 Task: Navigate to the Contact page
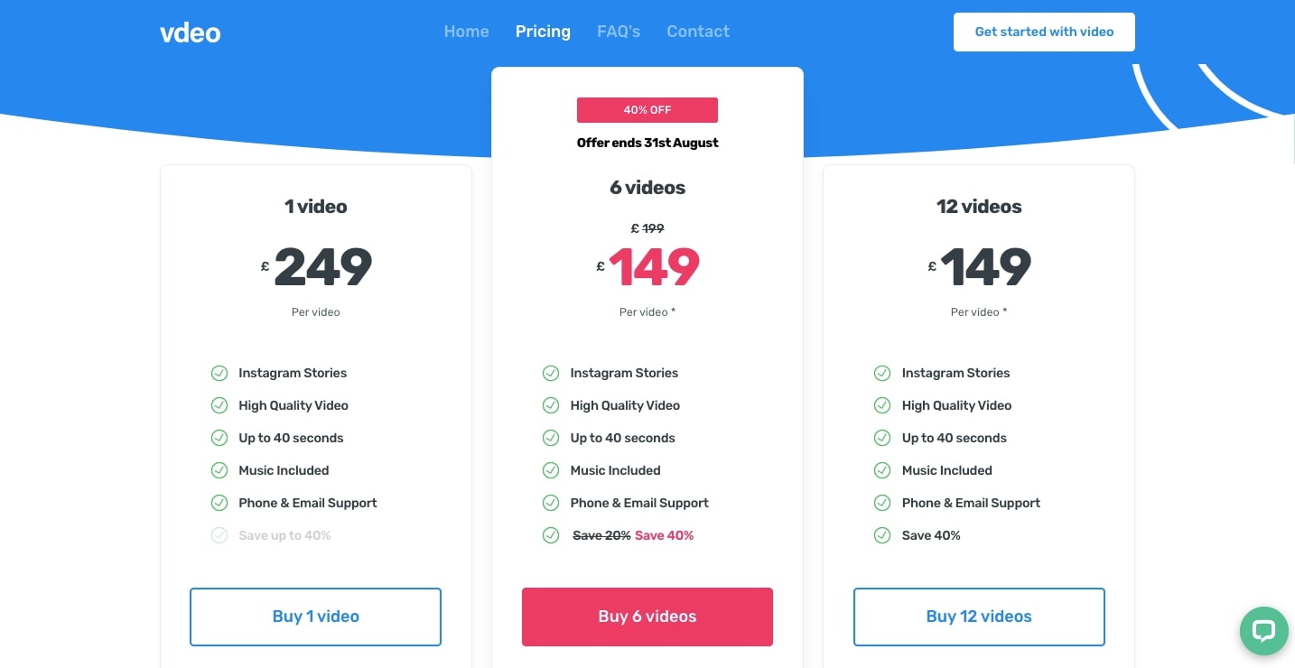pos(698,32)
